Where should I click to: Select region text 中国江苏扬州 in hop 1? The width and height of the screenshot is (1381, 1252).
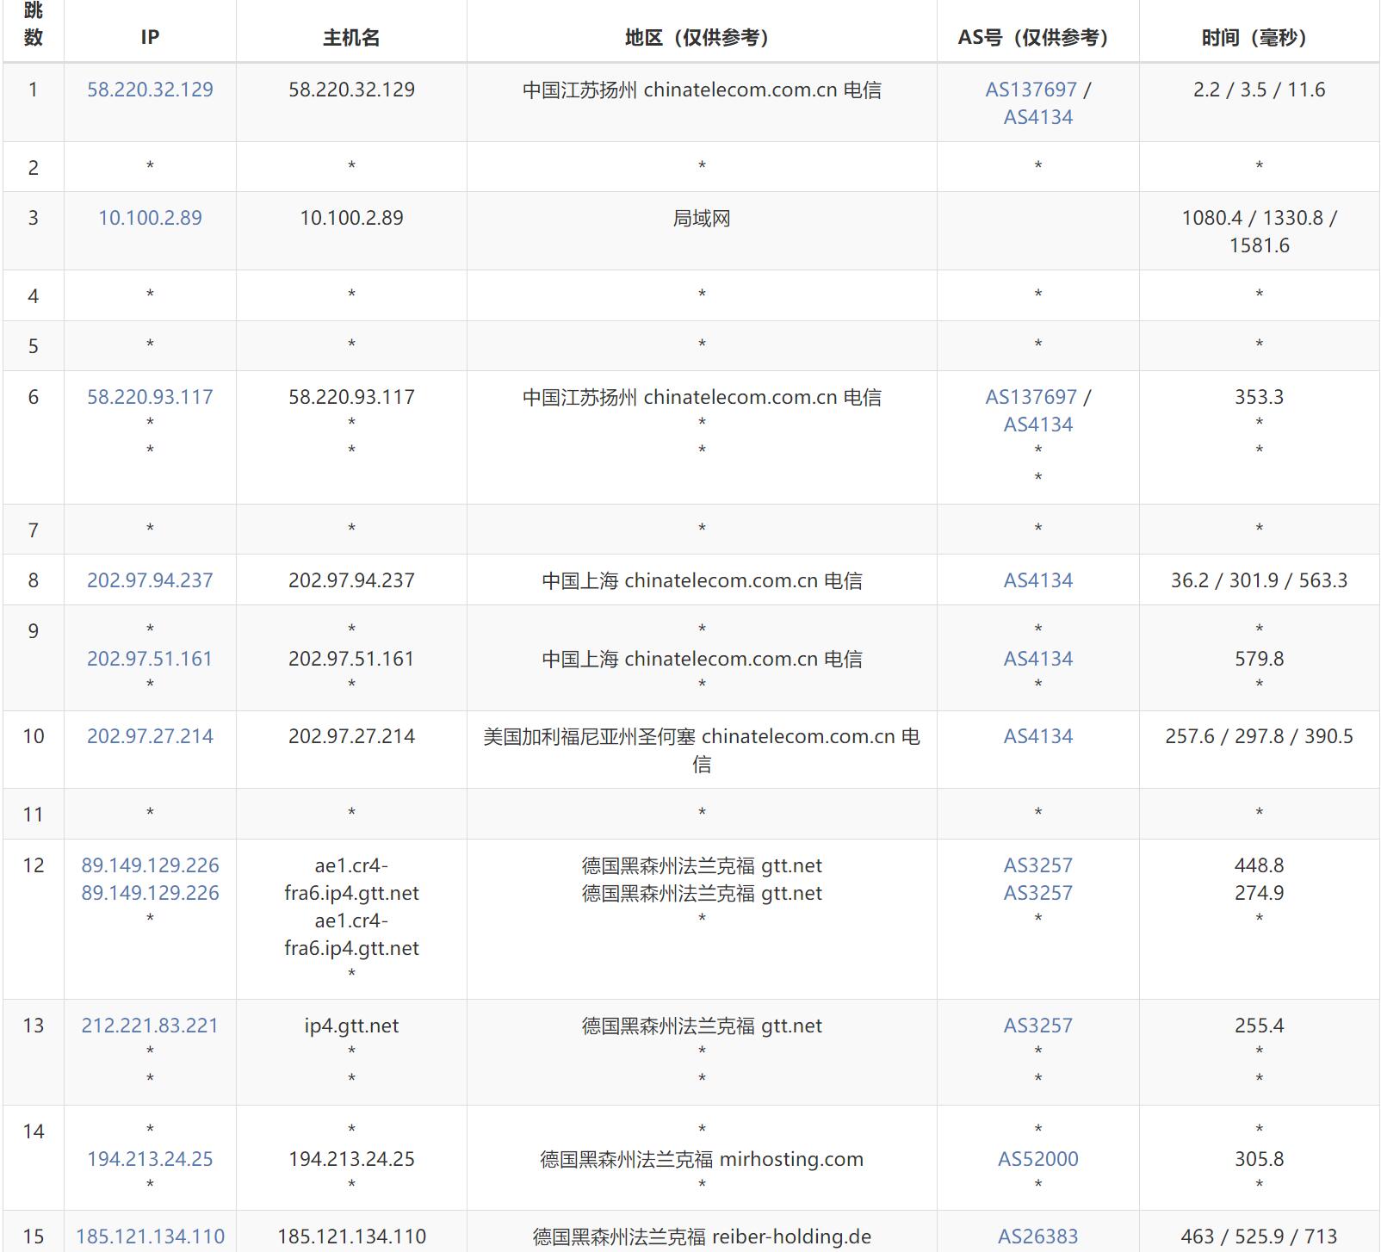pos(579,90)
